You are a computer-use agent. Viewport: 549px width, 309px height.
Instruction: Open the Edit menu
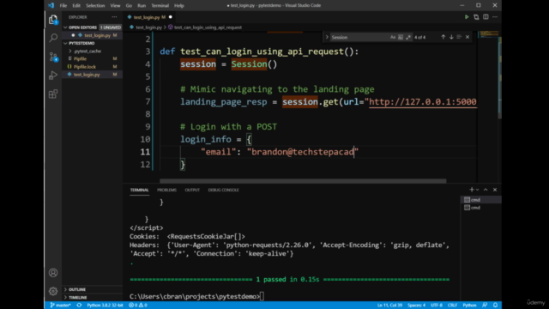click(x=76, y=6)
